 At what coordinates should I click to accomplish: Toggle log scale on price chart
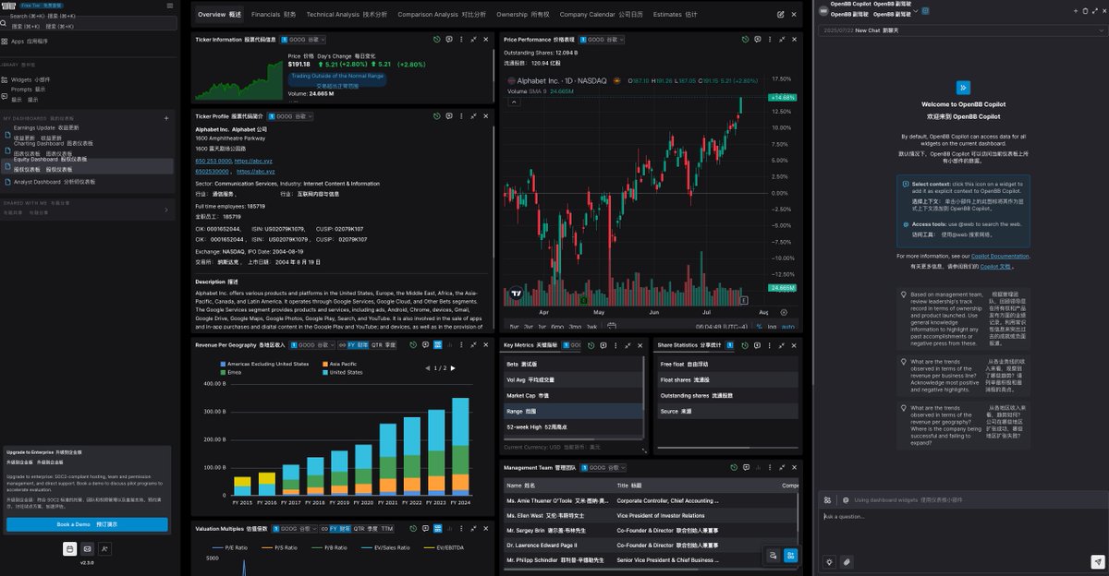[770, 326]
